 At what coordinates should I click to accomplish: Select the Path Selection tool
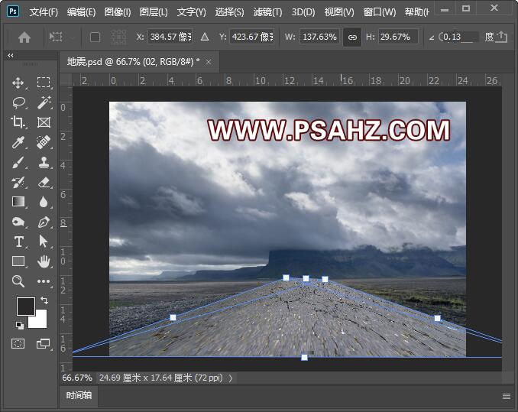click(x=44, y=242)
